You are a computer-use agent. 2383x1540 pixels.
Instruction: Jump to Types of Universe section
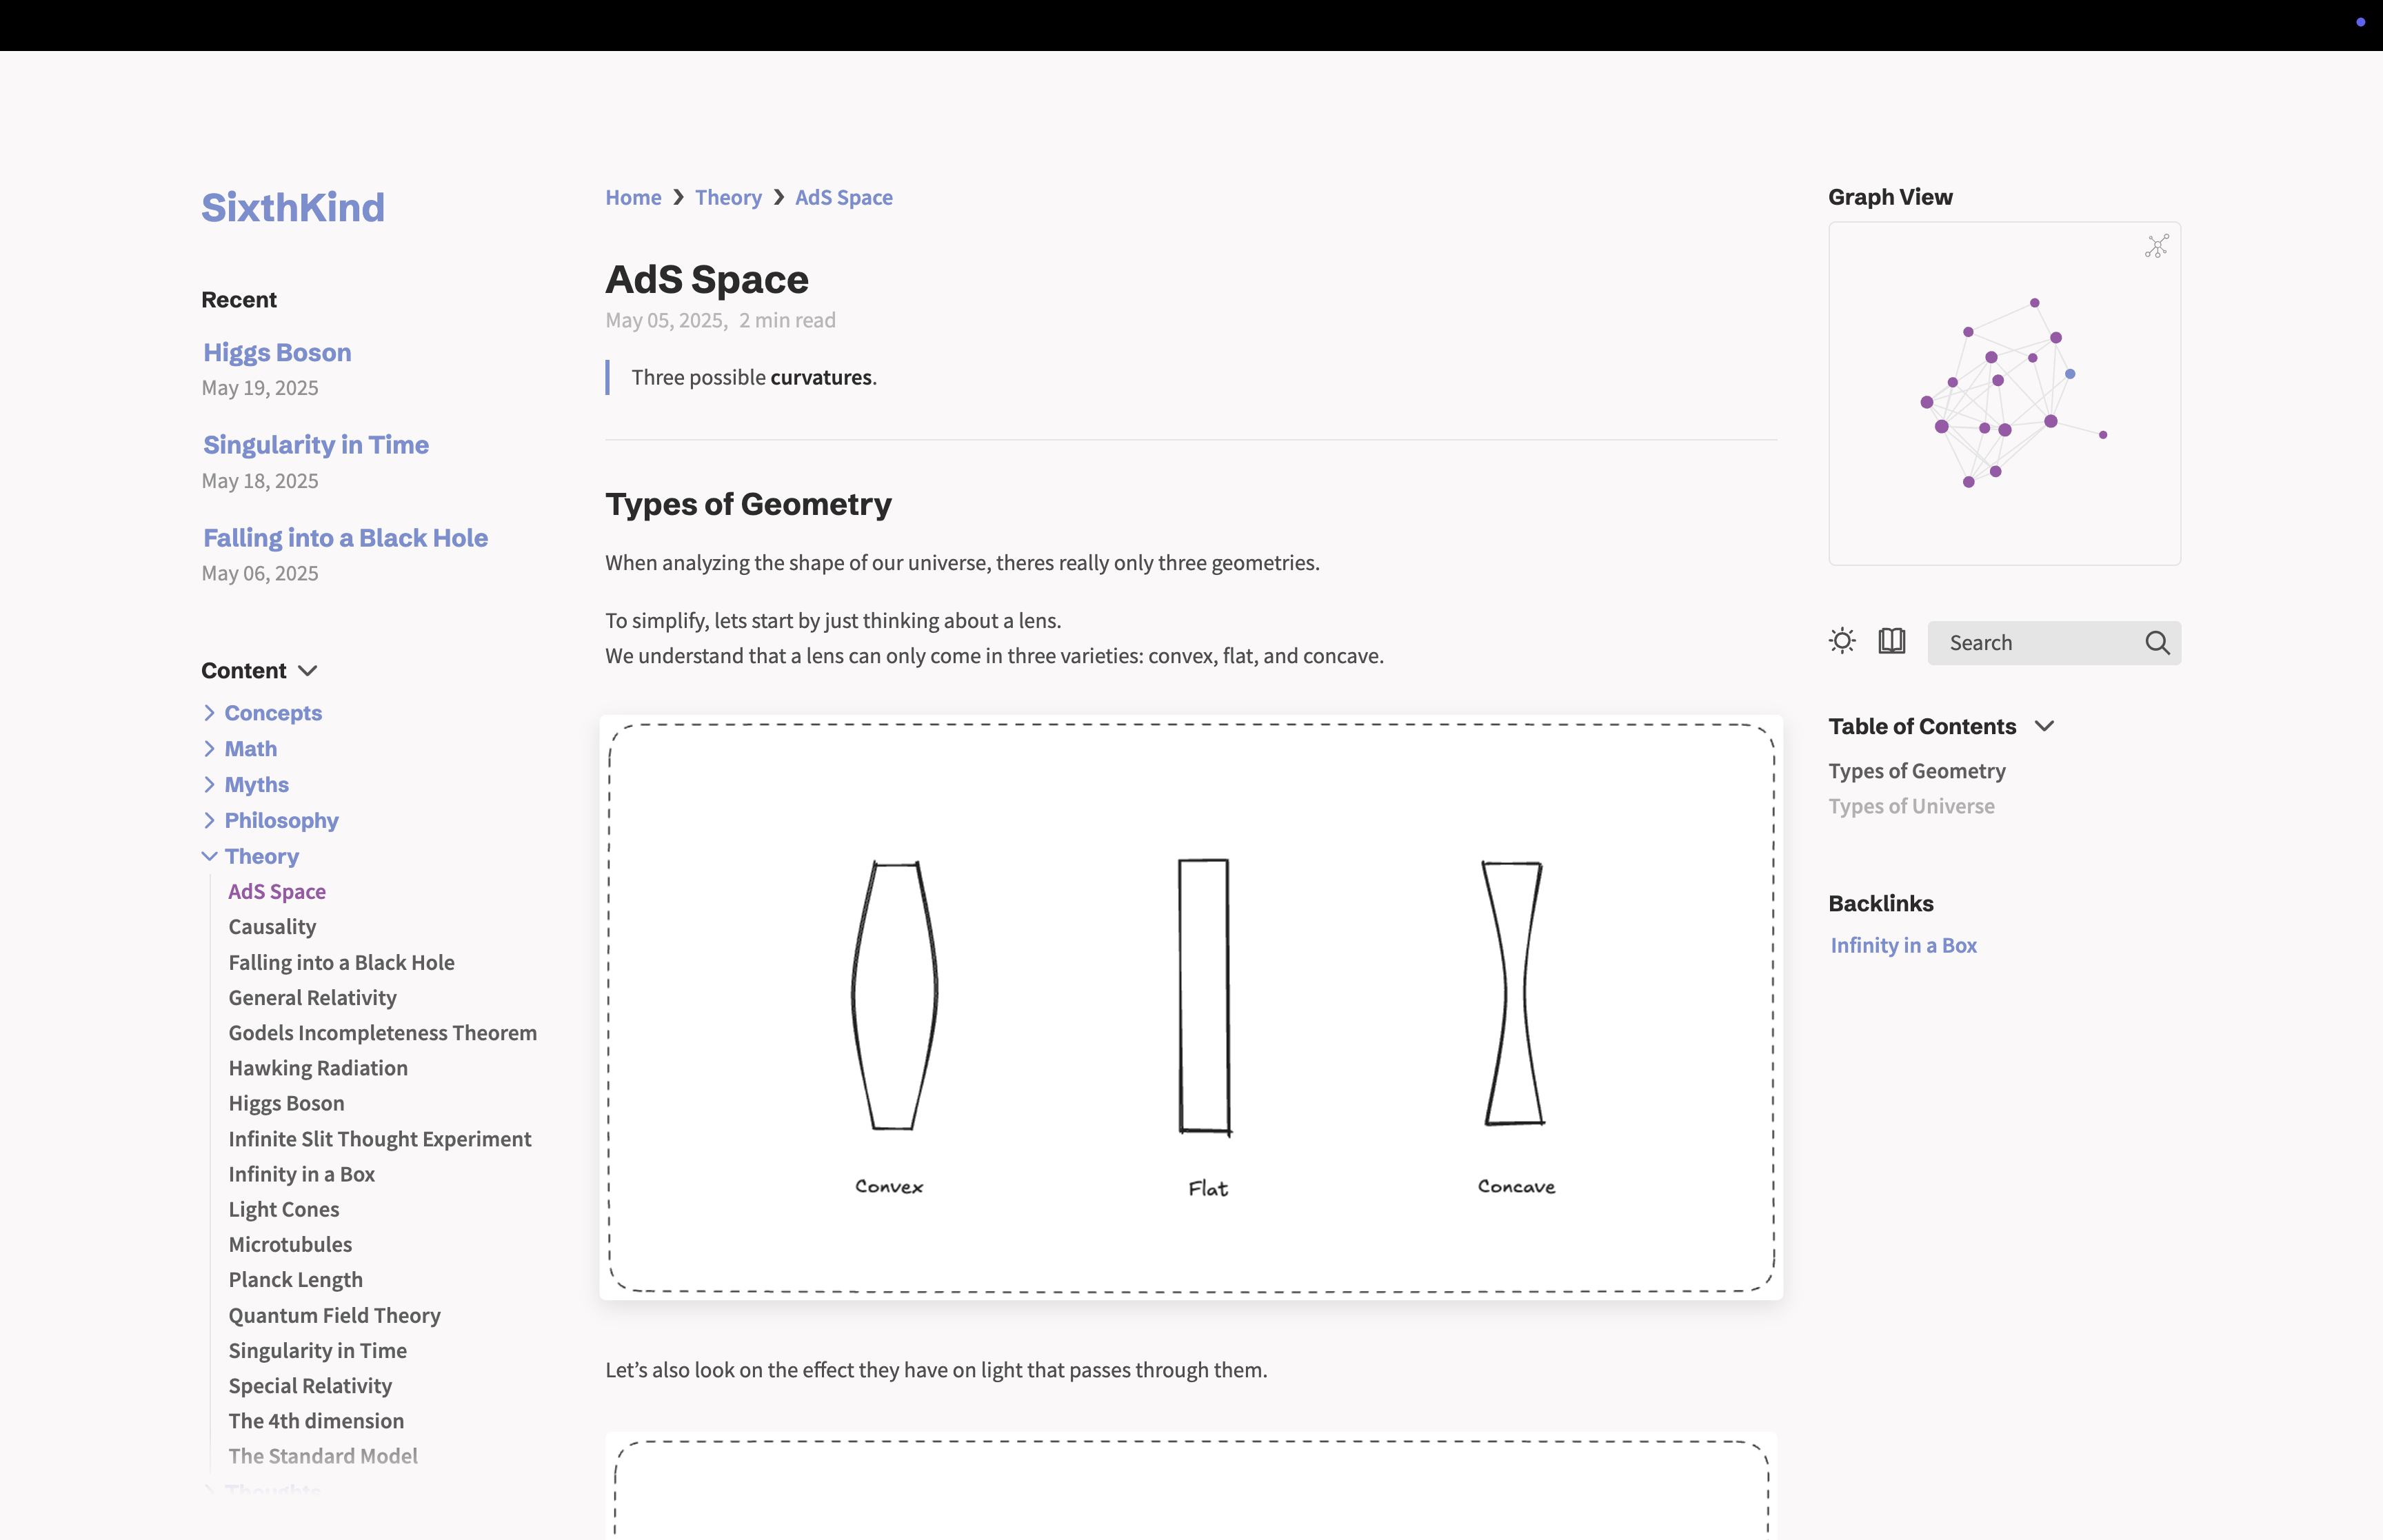coord(1911,806)
